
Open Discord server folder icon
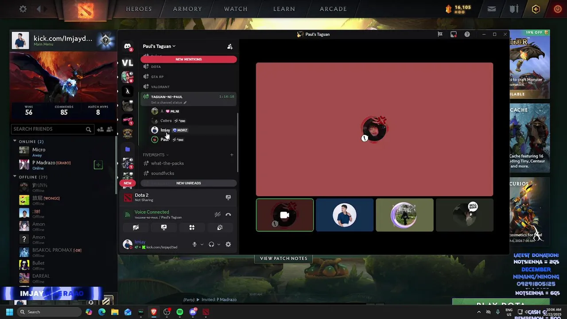[128, 149]
